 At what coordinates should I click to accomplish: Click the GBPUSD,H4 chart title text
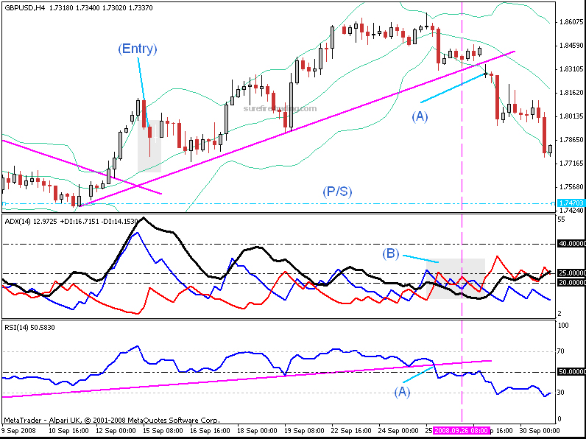[25, 7]
